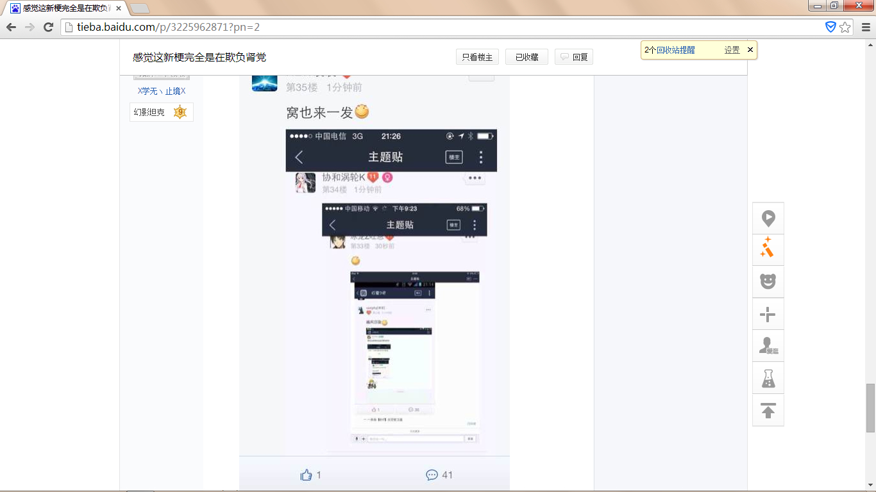Click the 幻影坦克 member title badge
The width and height of the screenshot is (876, 492).
point(162,112)
